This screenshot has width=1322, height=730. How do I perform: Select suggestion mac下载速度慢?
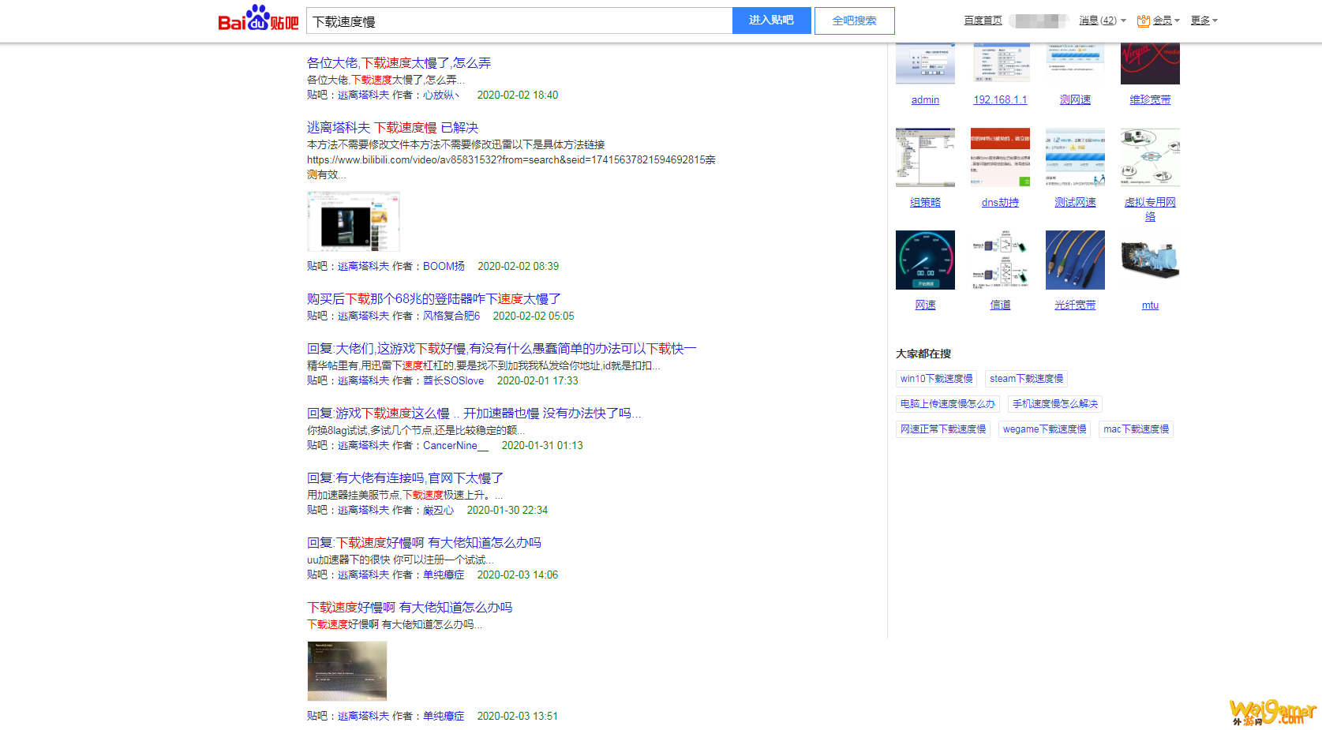coord(1136,429)
